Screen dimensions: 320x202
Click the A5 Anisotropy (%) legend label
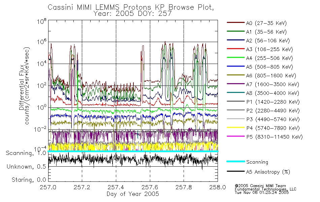pyautogui.click(x=268, y=172)
